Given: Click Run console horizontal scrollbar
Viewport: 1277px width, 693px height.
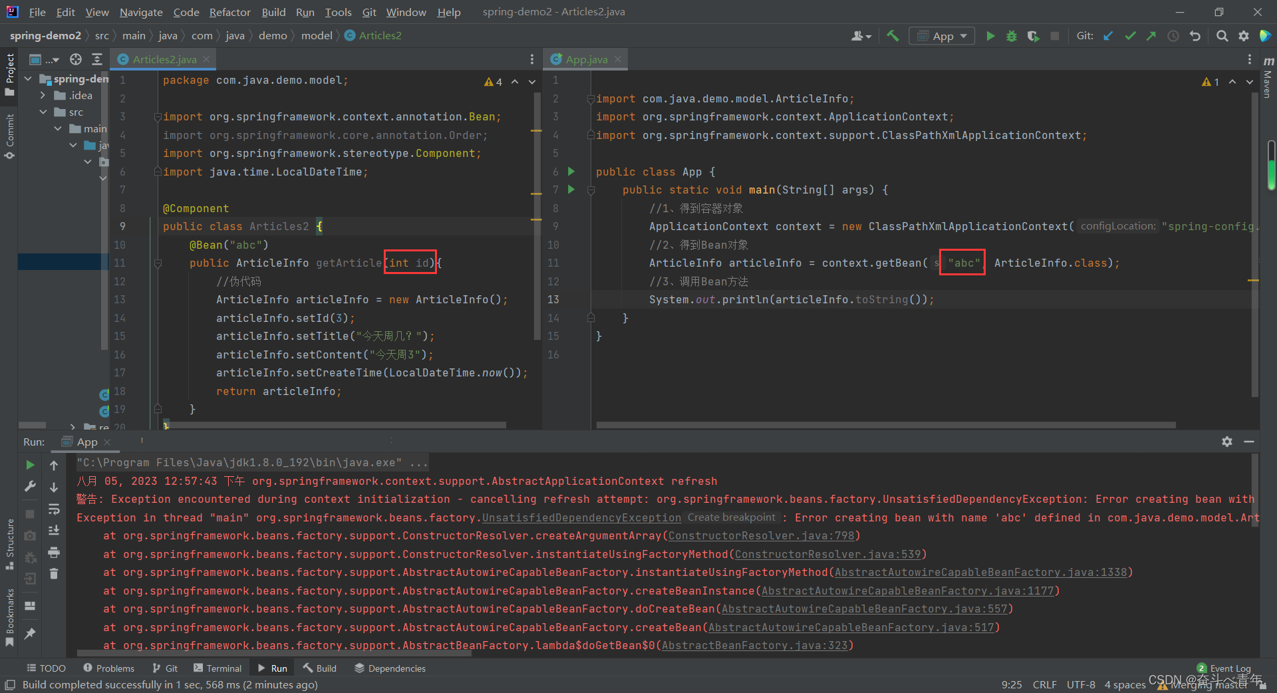Looking at the screenshot, I should click(274, 653).
